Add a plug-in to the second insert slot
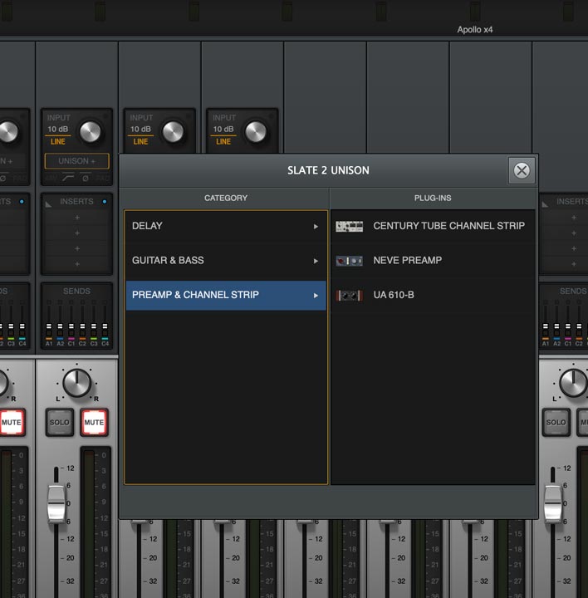Viewport: 588px width, 598px height. pos(77,233)
